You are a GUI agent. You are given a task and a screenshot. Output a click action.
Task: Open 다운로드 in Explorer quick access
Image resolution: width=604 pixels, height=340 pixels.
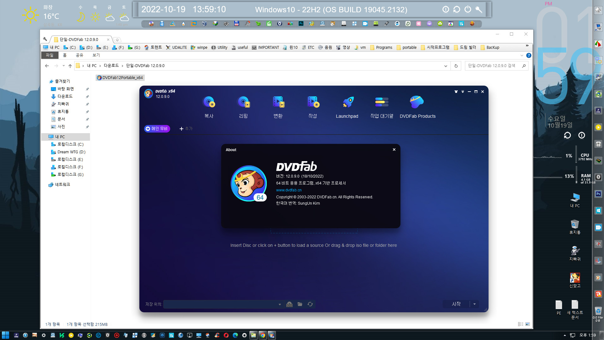[x=65, y=96]
